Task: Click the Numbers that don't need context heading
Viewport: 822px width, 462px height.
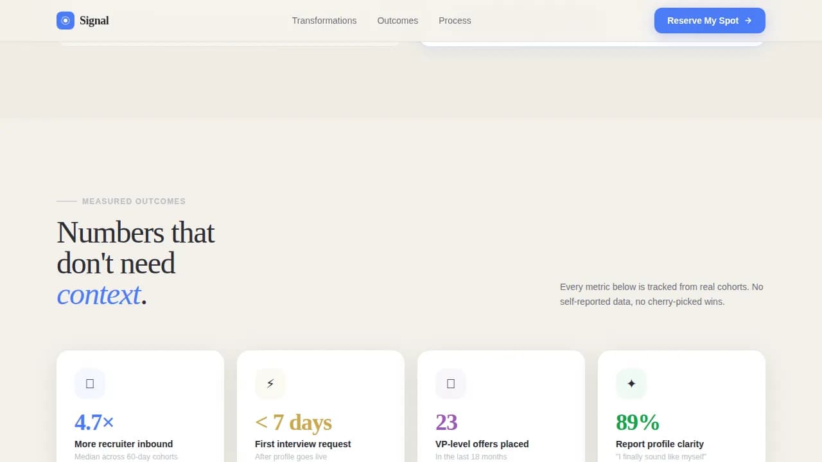Action: [136, 264]
